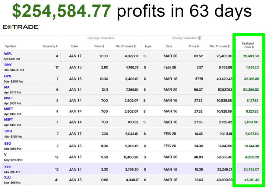Select MA realized gain value 50,368.52
Screen dimensions: 266x188
coord(251,89)
